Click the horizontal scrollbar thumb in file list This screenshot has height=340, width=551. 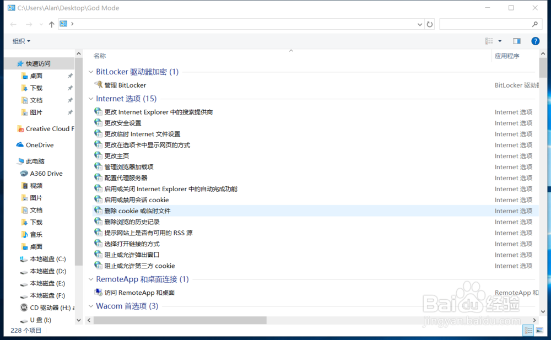180,320
